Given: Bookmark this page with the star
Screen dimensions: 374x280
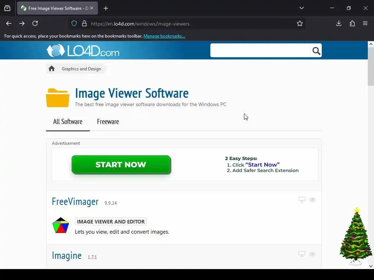Looking at the screenshot, I should click(299, 23).
